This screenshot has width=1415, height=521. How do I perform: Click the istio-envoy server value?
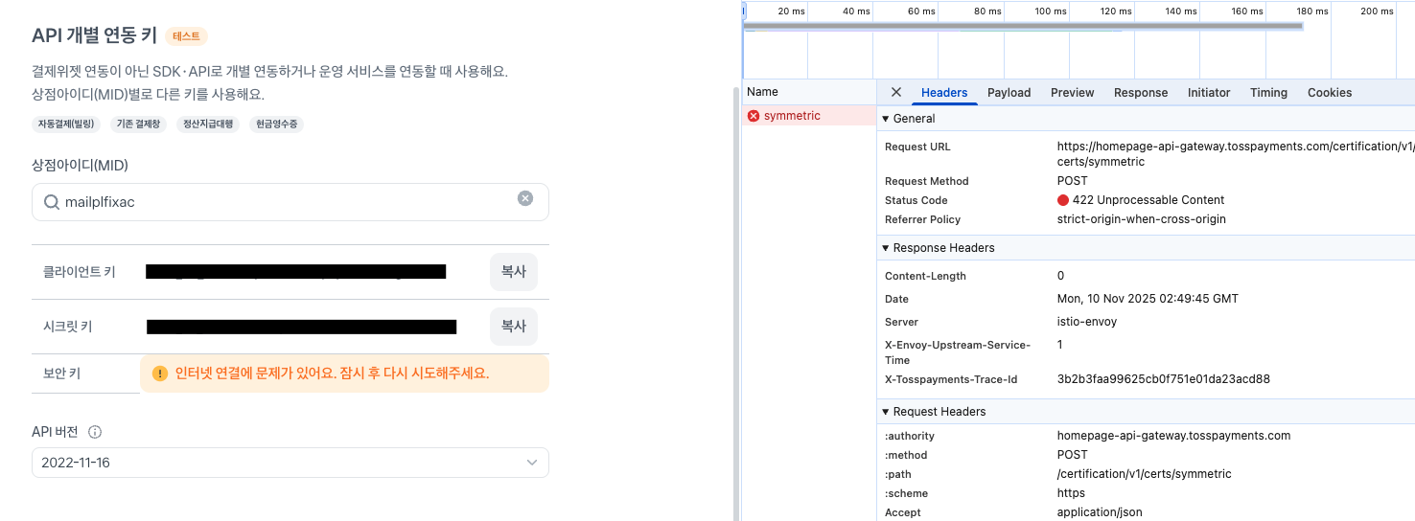click(1087, 322)
